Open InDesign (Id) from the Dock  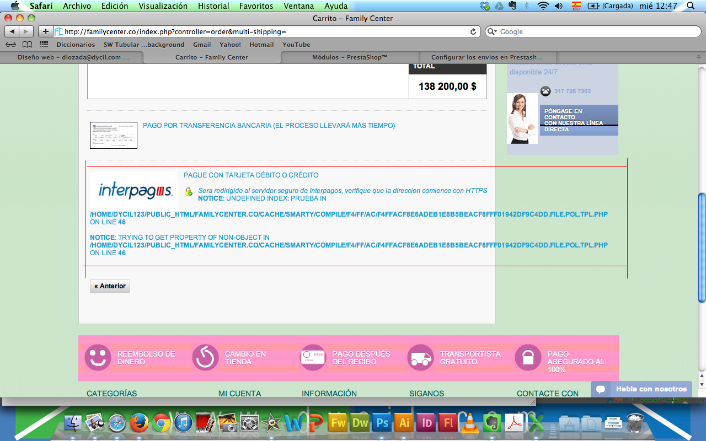[426, 423]
